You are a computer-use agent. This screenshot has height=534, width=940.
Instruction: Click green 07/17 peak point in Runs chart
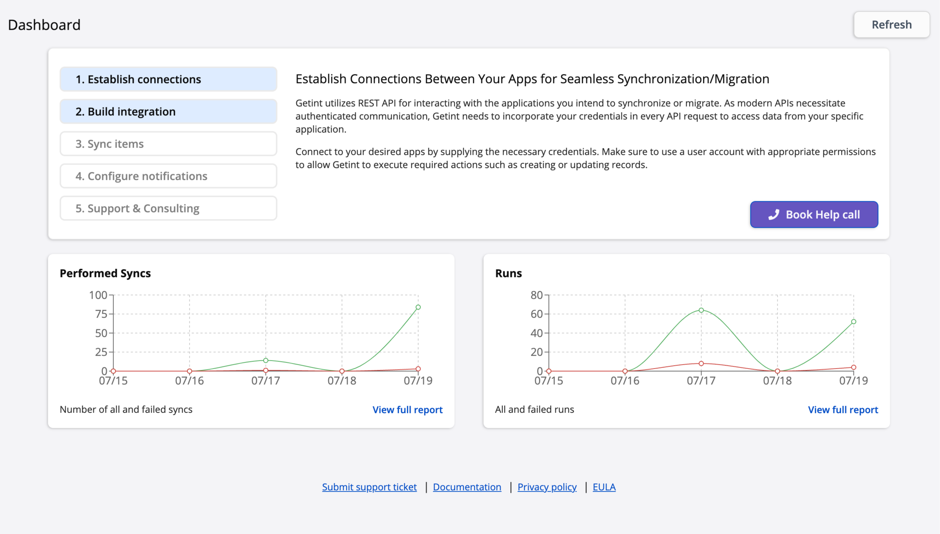coord(701,310)
